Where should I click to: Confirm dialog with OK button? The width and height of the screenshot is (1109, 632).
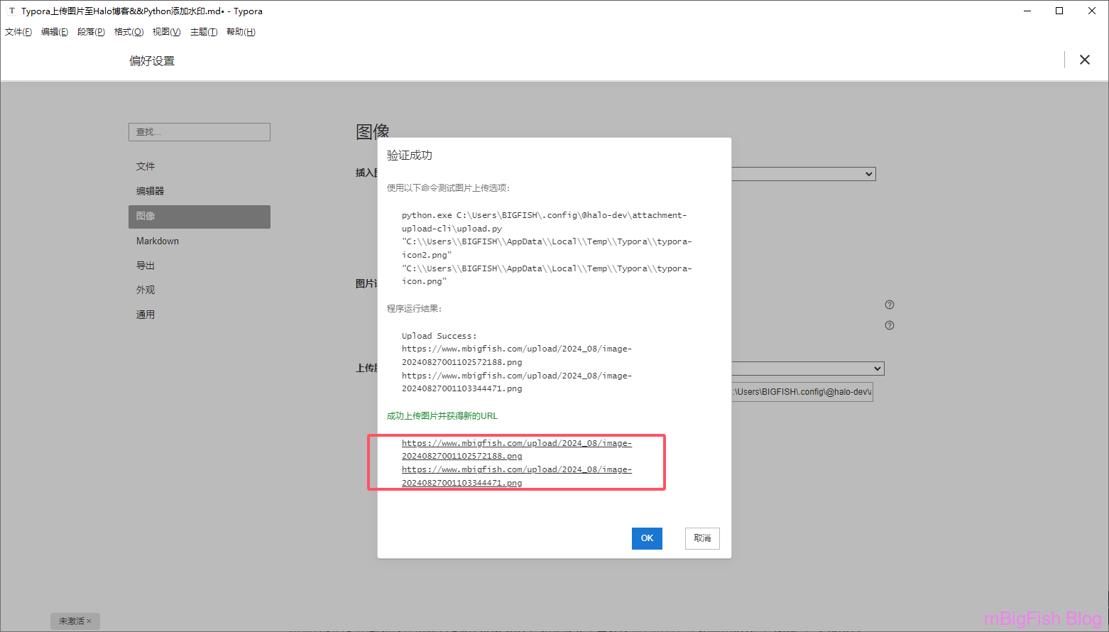coord(647,538)
